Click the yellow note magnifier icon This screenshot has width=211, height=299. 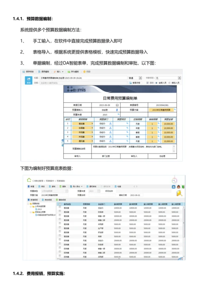pyautogui.click(x=179, y=194)
